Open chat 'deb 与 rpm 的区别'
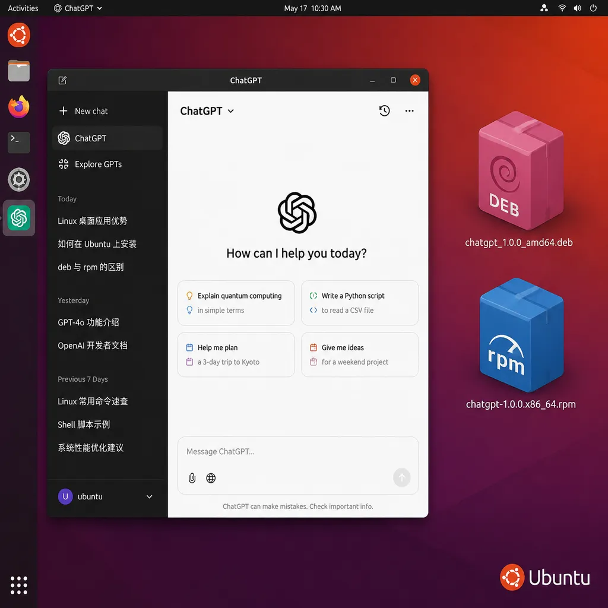The height and width of the screenshot is (608, 608). click(x=90, y=267)
